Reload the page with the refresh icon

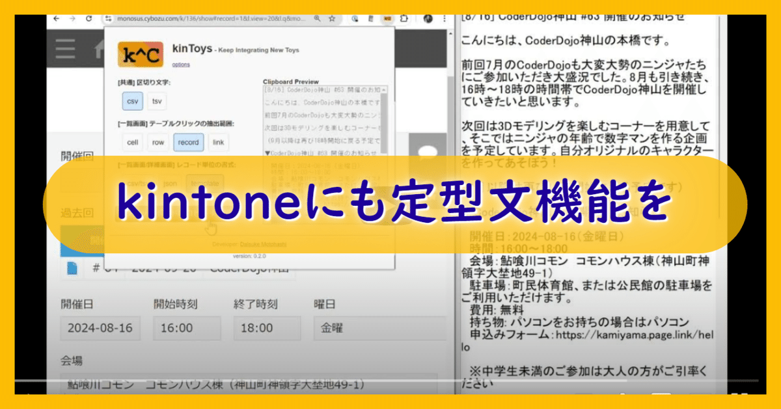click(89, 19)
